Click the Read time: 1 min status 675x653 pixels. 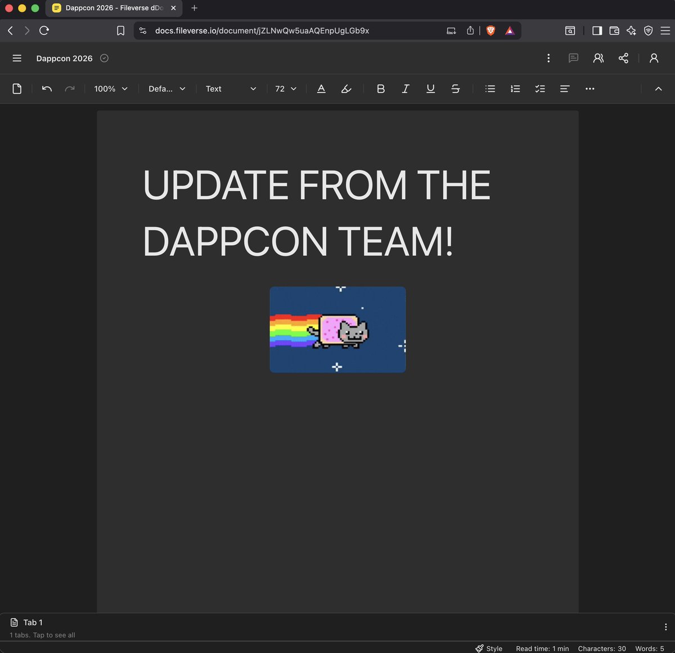(x=542, y=649)
